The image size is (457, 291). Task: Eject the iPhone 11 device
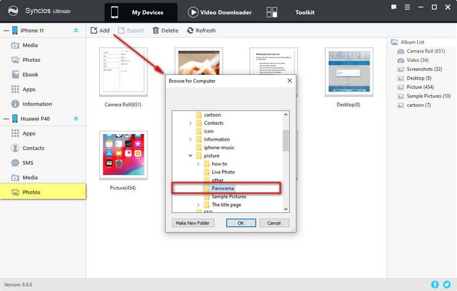pos(76,30)
